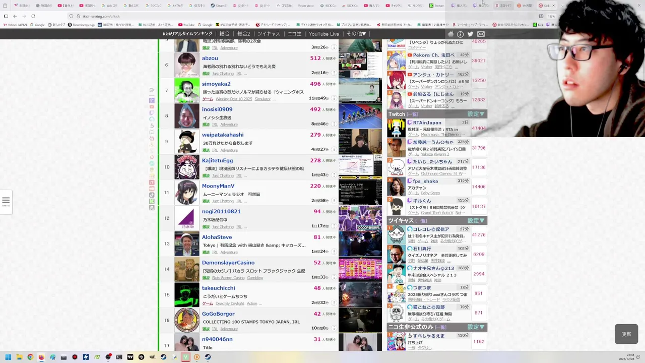Open the options dots on the MoonyManV row
This screenshot has height=363, width=645.
(334, 201)
